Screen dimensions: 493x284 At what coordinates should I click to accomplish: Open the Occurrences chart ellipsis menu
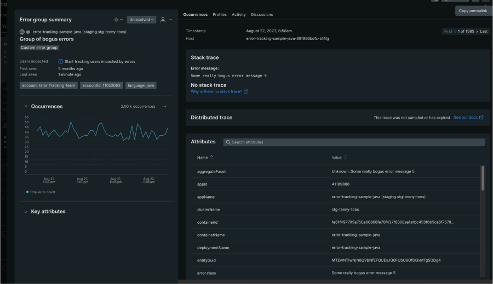(164, 107)
